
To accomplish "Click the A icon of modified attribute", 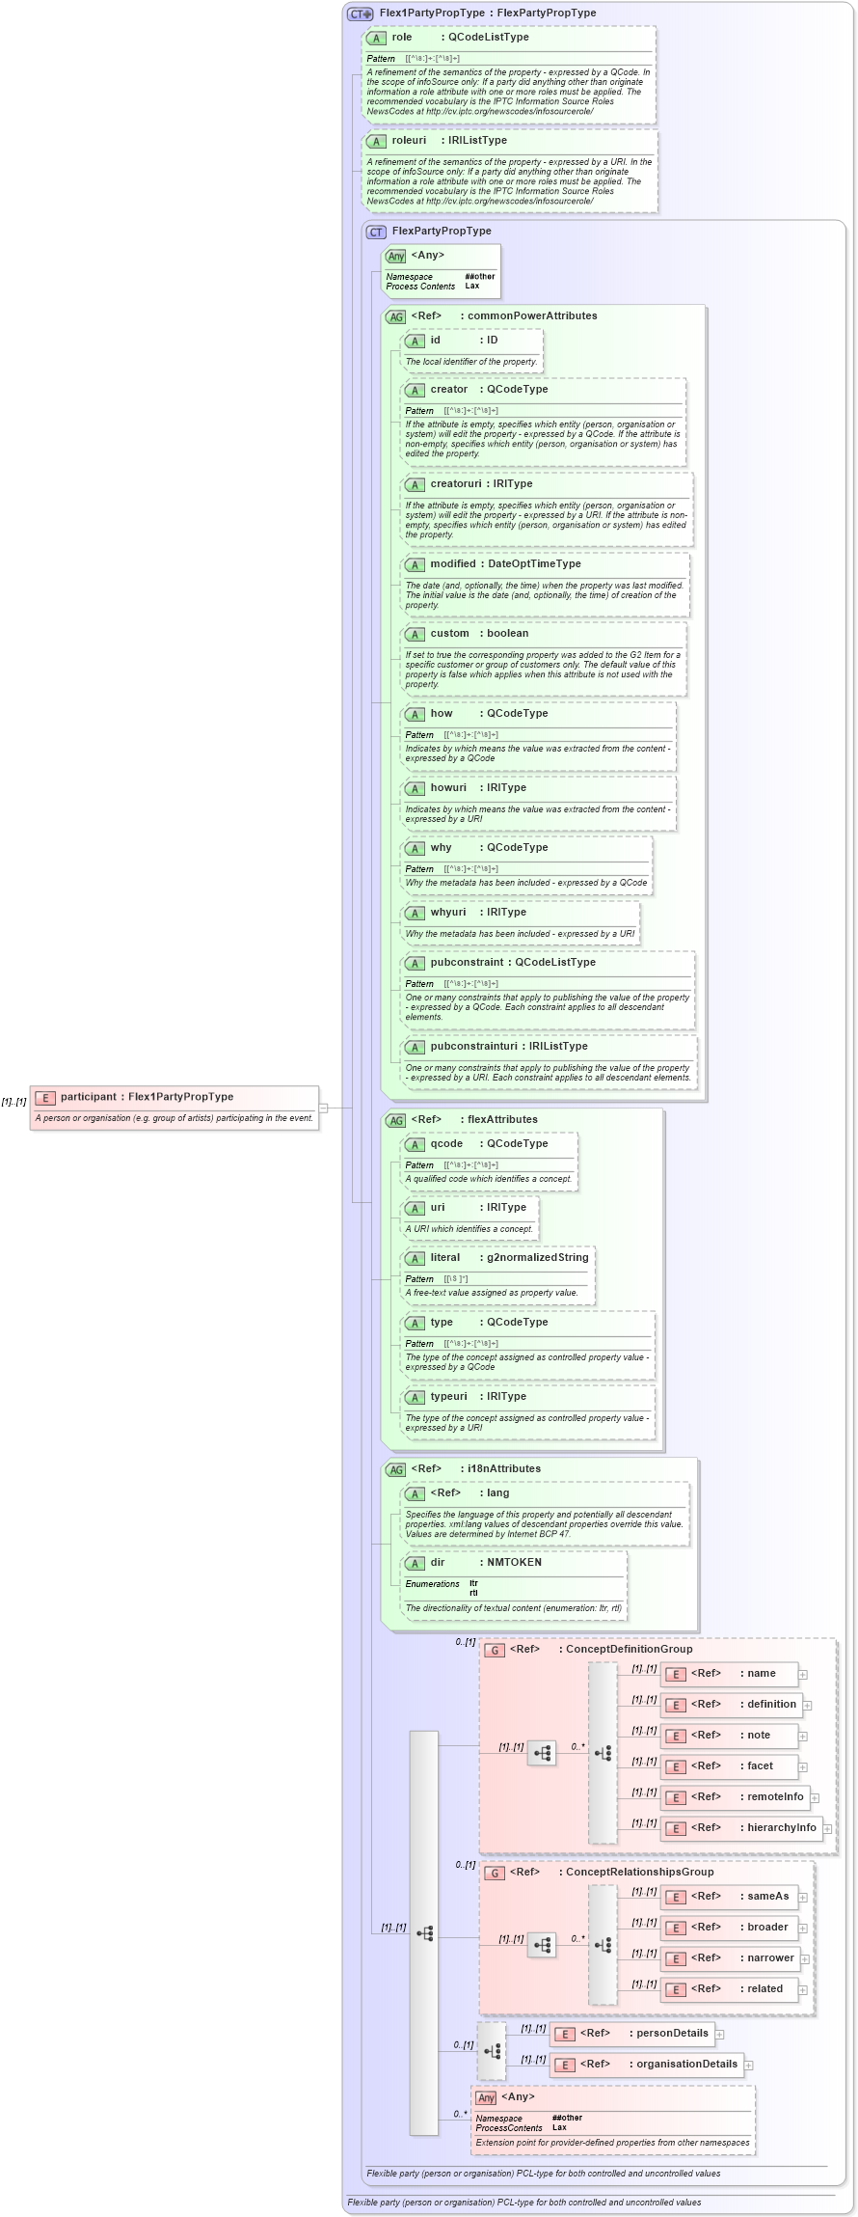I will (x=415, y=564).
